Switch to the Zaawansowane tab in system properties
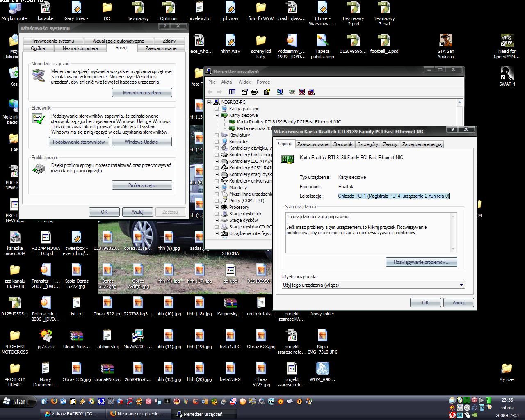The width and height of the screenshot is (525, 420). [161, 48]
